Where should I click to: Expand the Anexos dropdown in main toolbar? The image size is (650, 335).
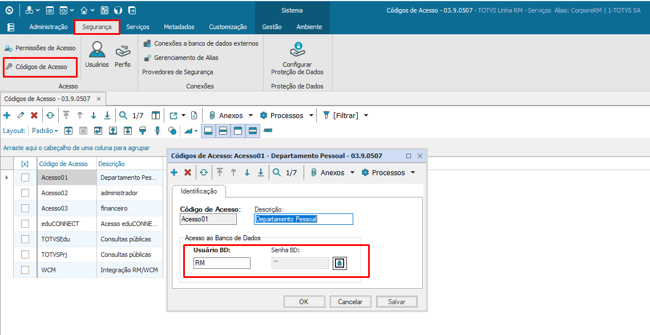pos(251,115)
